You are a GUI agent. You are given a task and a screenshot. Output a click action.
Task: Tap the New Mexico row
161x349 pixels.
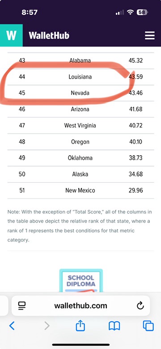(80, 191)
